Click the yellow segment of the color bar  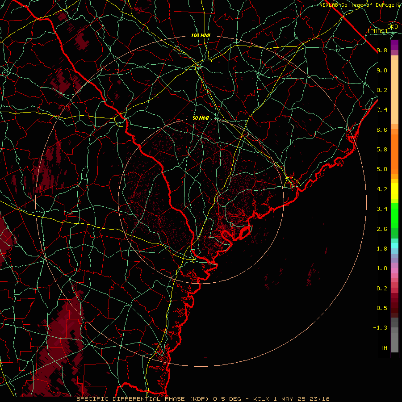pyautogui.click(x=394, y=191)
